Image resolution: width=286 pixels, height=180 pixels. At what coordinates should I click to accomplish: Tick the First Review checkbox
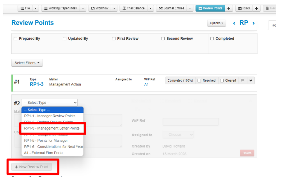pos(114,39)
